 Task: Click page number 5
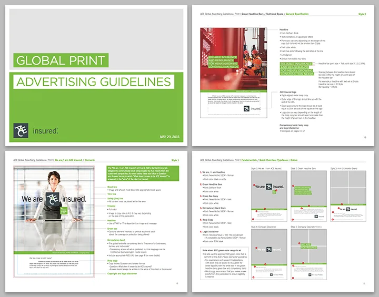(x=364, y=283)
